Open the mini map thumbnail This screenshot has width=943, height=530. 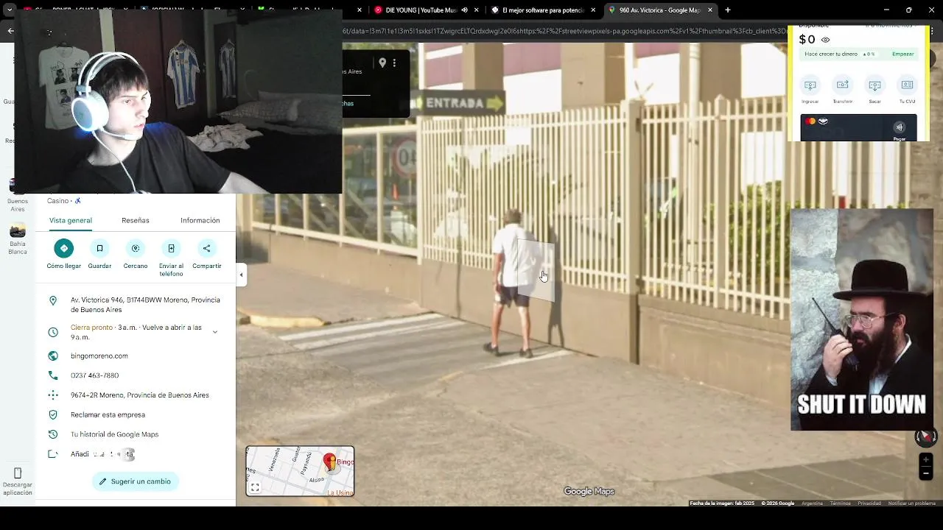tap(300, 471)
